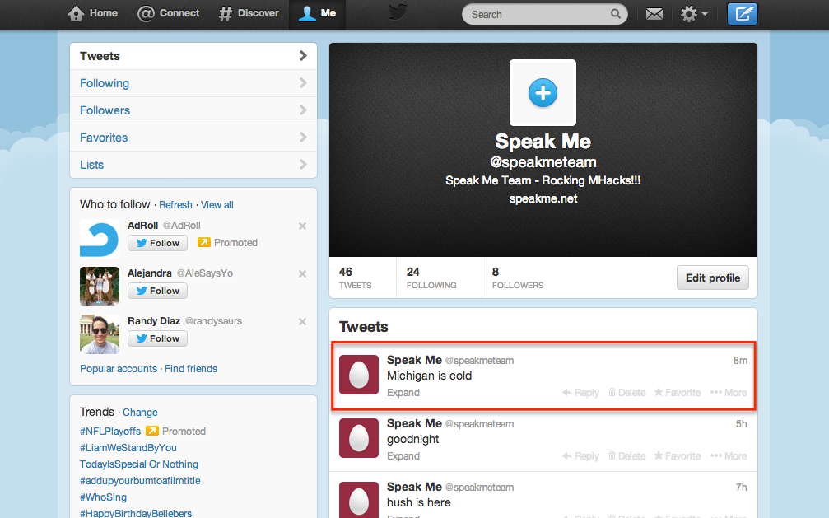Open Alejandra's profile picture

[x=100, y=287]
